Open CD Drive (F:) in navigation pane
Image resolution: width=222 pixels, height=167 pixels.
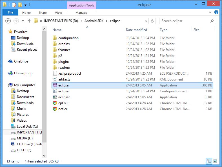pos(29,144)
